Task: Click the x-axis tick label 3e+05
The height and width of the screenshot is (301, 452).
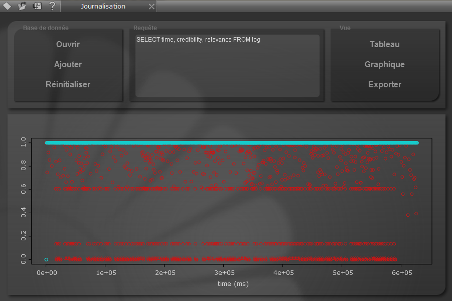Action: 225,273
